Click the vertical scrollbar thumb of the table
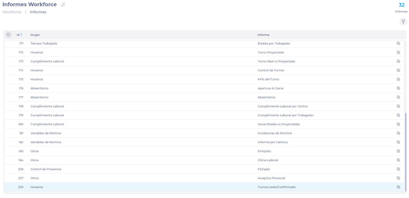 click(x=406, y=152)
